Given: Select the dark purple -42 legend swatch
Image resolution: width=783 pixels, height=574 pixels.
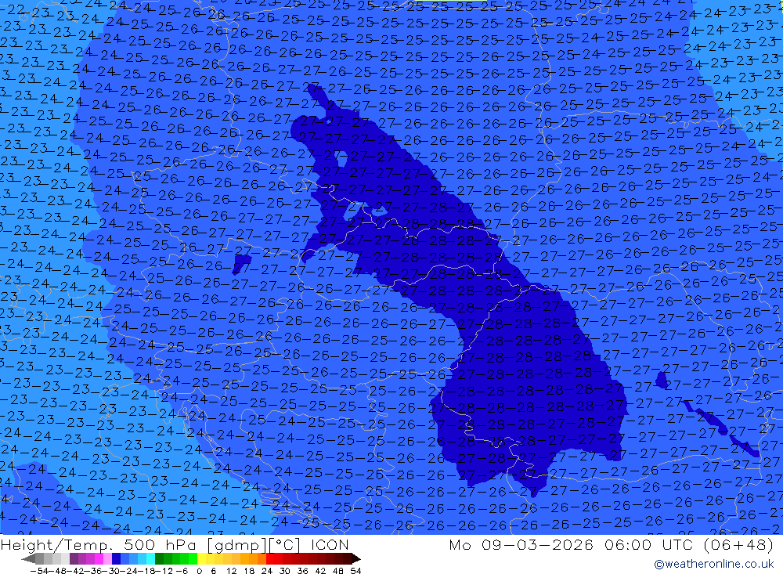Looking at the screenshot, I should [x=74, y=558].
